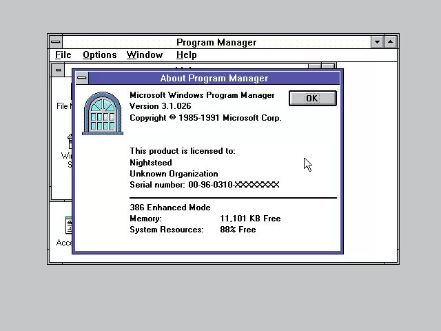Viewport: 441px width, 331px height.
Task: Click '386 Enhanced Mode' text
Action: point(170,208)
